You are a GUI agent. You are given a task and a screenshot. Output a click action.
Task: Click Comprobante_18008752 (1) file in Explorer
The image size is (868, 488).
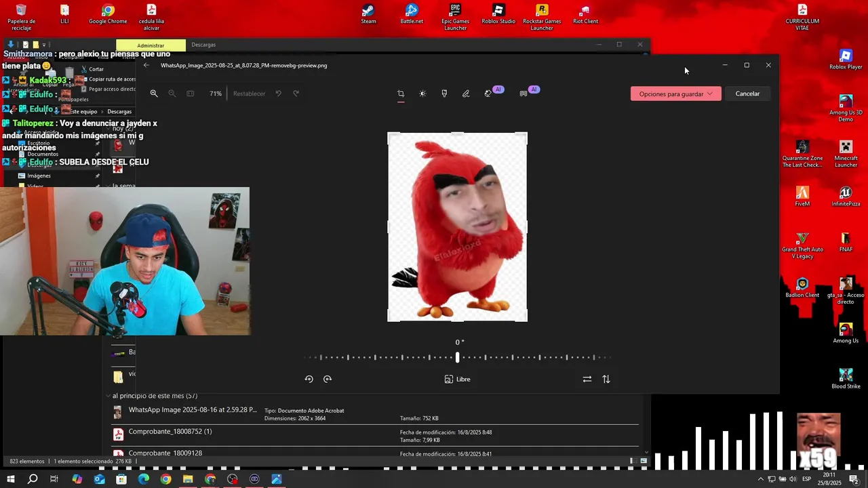(170, 431)
